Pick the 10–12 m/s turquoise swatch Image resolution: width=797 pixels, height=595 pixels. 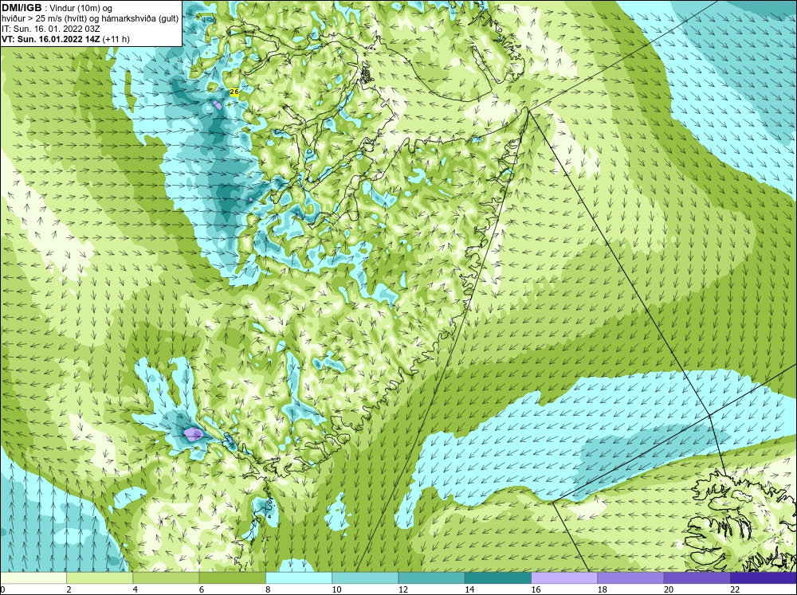coord(365,577)
